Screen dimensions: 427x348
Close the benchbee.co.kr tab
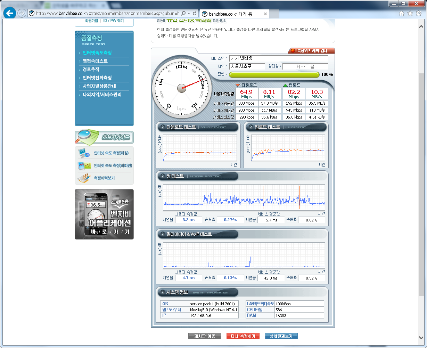pos(265,14)
